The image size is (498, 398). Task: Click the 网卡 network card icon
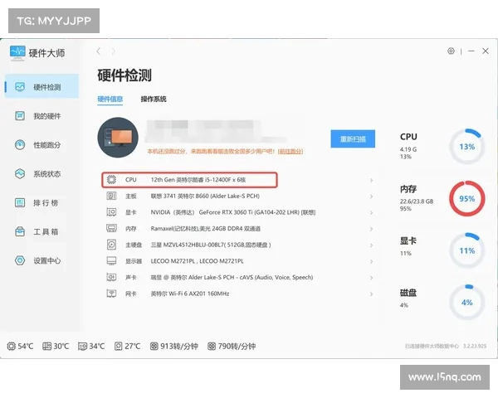(111, 294)
